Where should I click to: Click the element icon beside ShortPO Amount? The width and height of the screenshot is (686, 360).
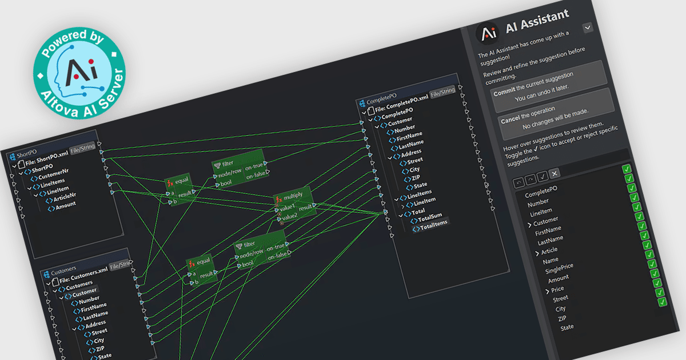50,209
